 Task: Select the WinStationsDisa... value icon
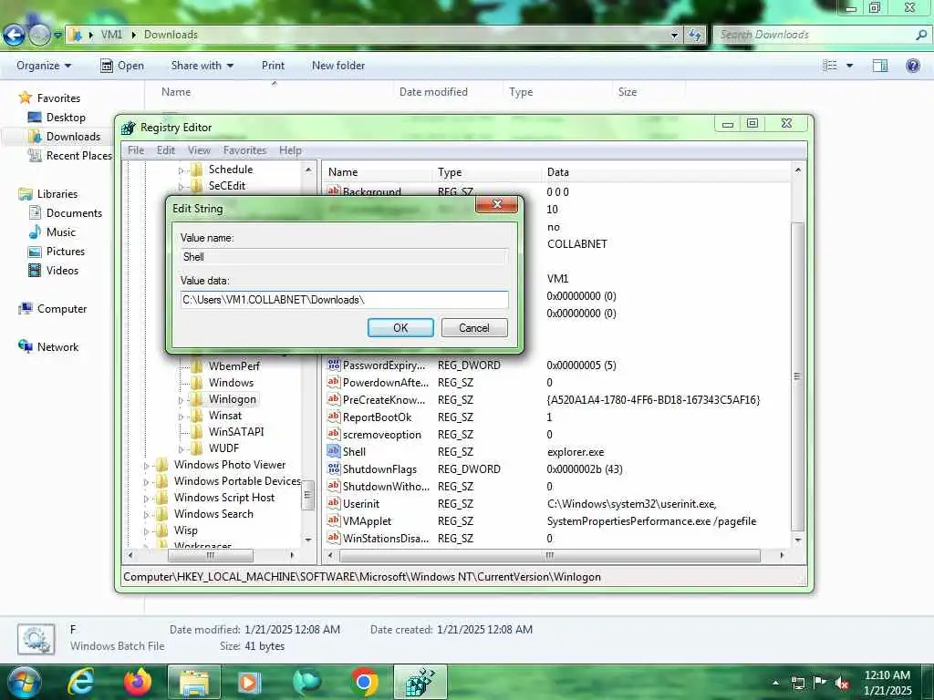click(334, 538)
